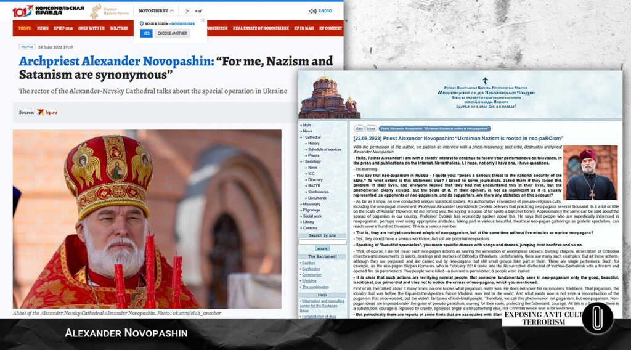The image size is (631, 350).
Task: Open the NEWS menu item in red bar
Action: [x=43, y=28]
